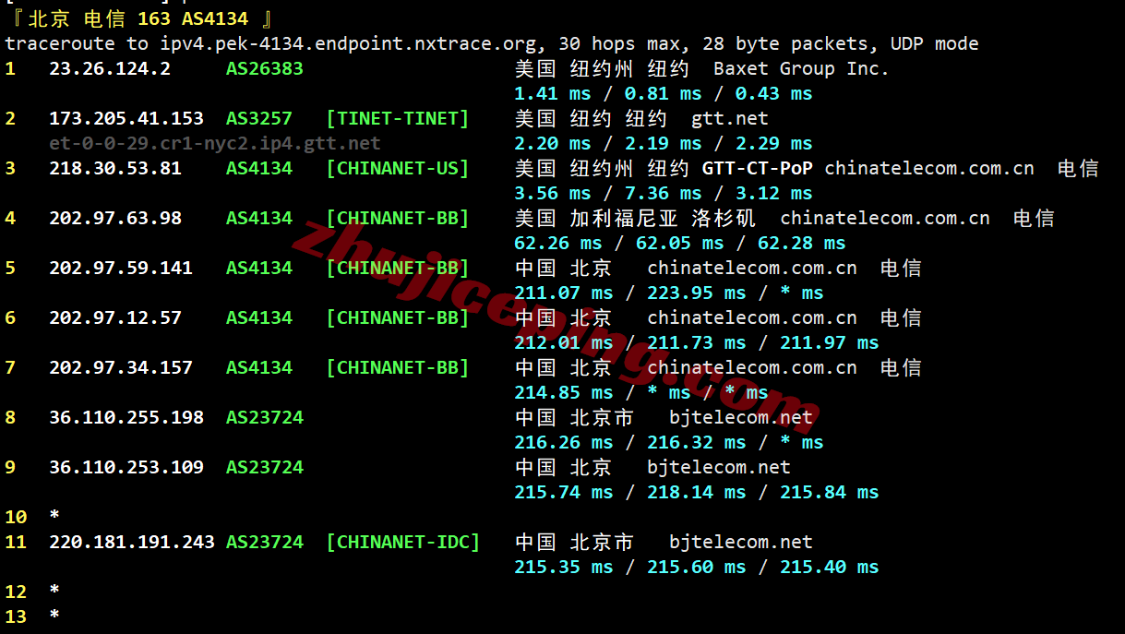Click the [TINET-TINET] label
The image size is (1125, 634).
click(398, 118)
